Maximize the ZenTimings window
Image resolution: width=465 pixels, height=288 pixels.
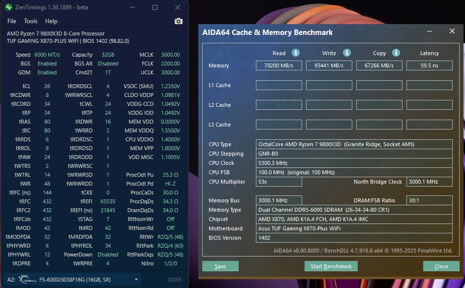[155, 7]
